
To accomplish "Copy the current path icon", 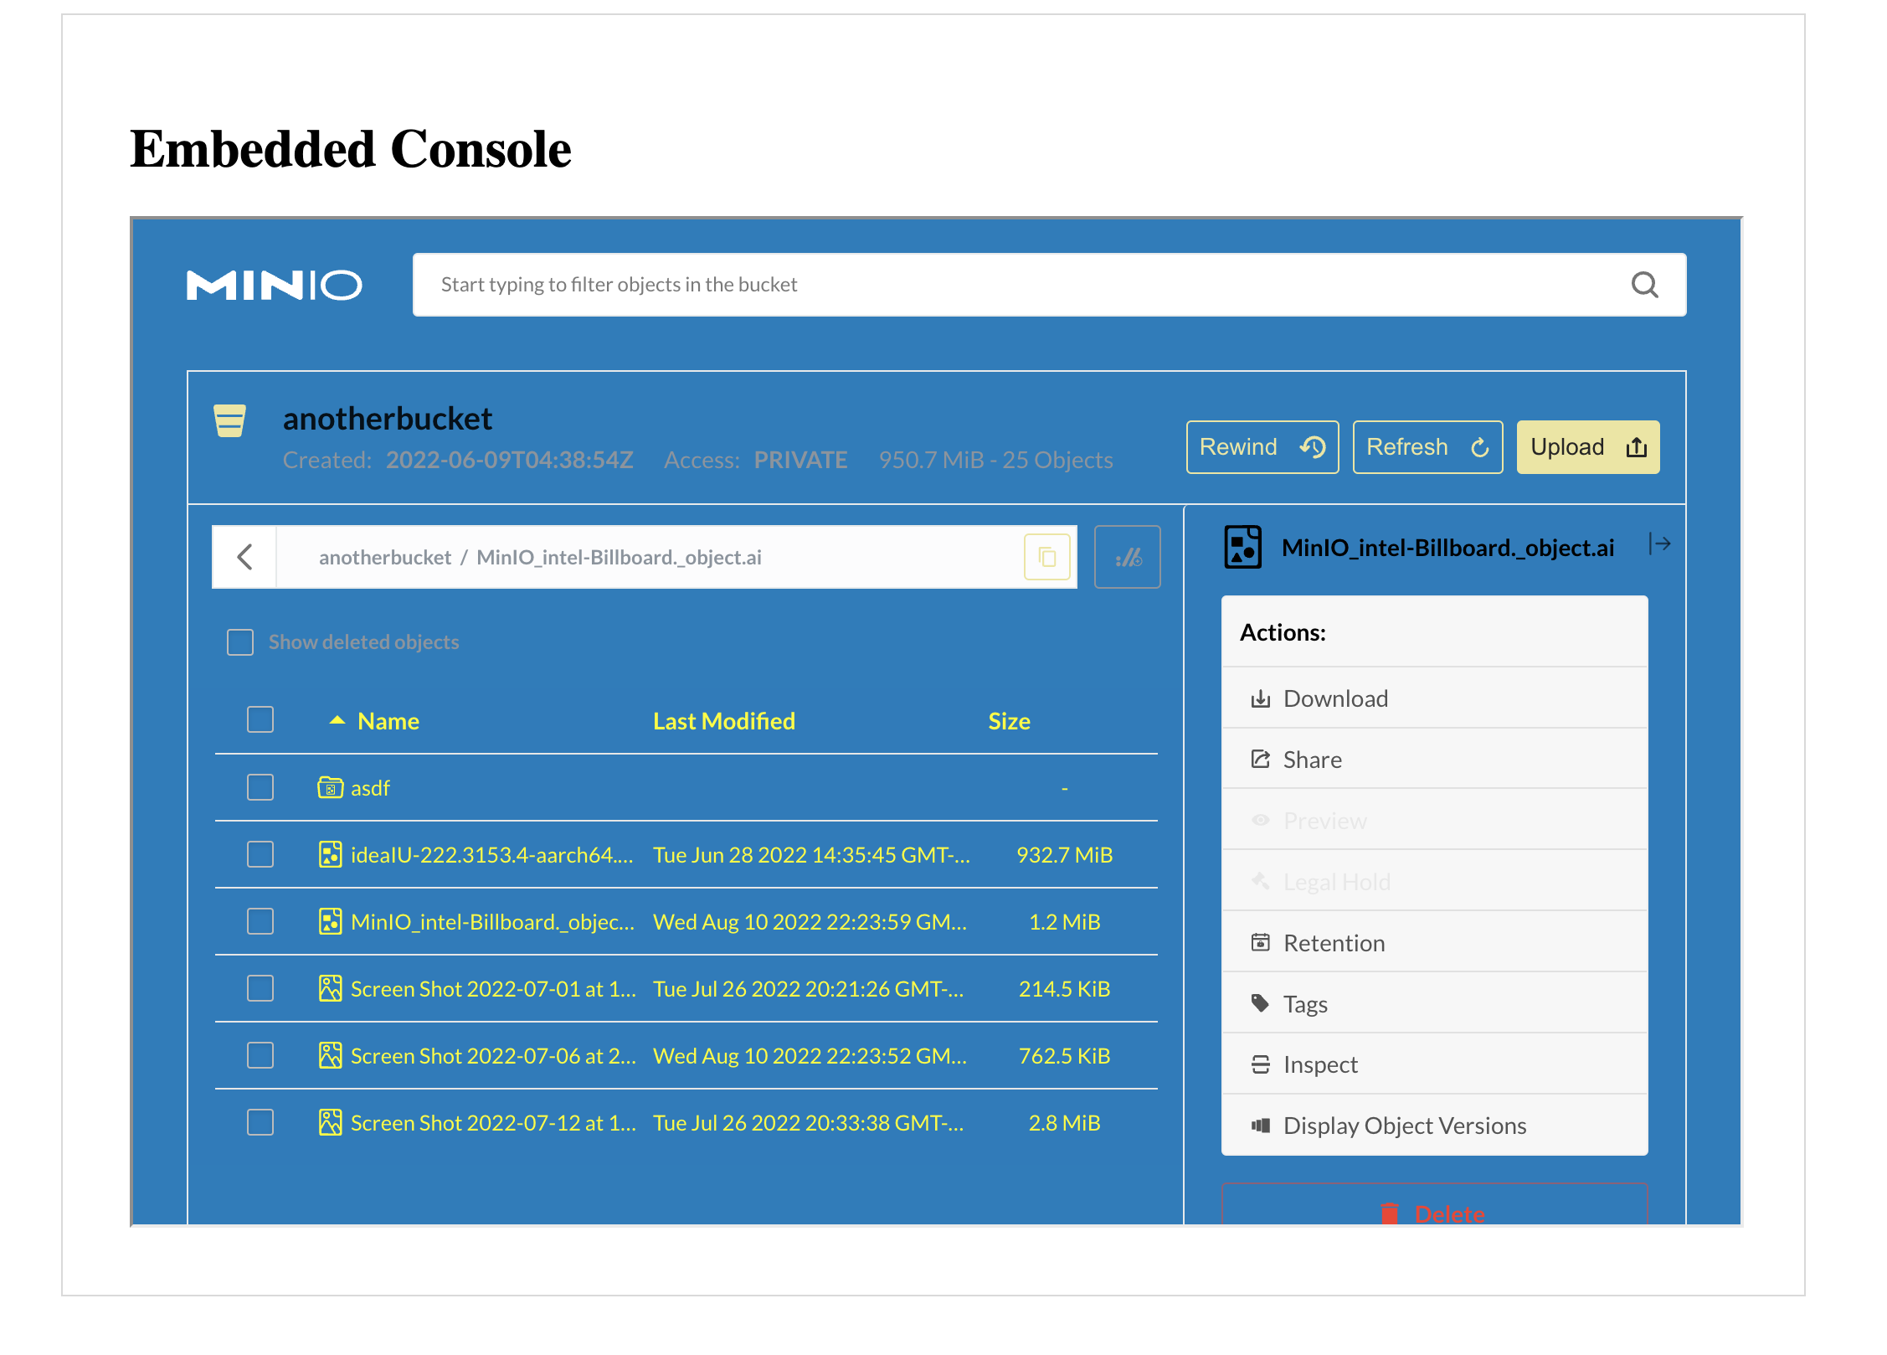I will [1046, 557].
